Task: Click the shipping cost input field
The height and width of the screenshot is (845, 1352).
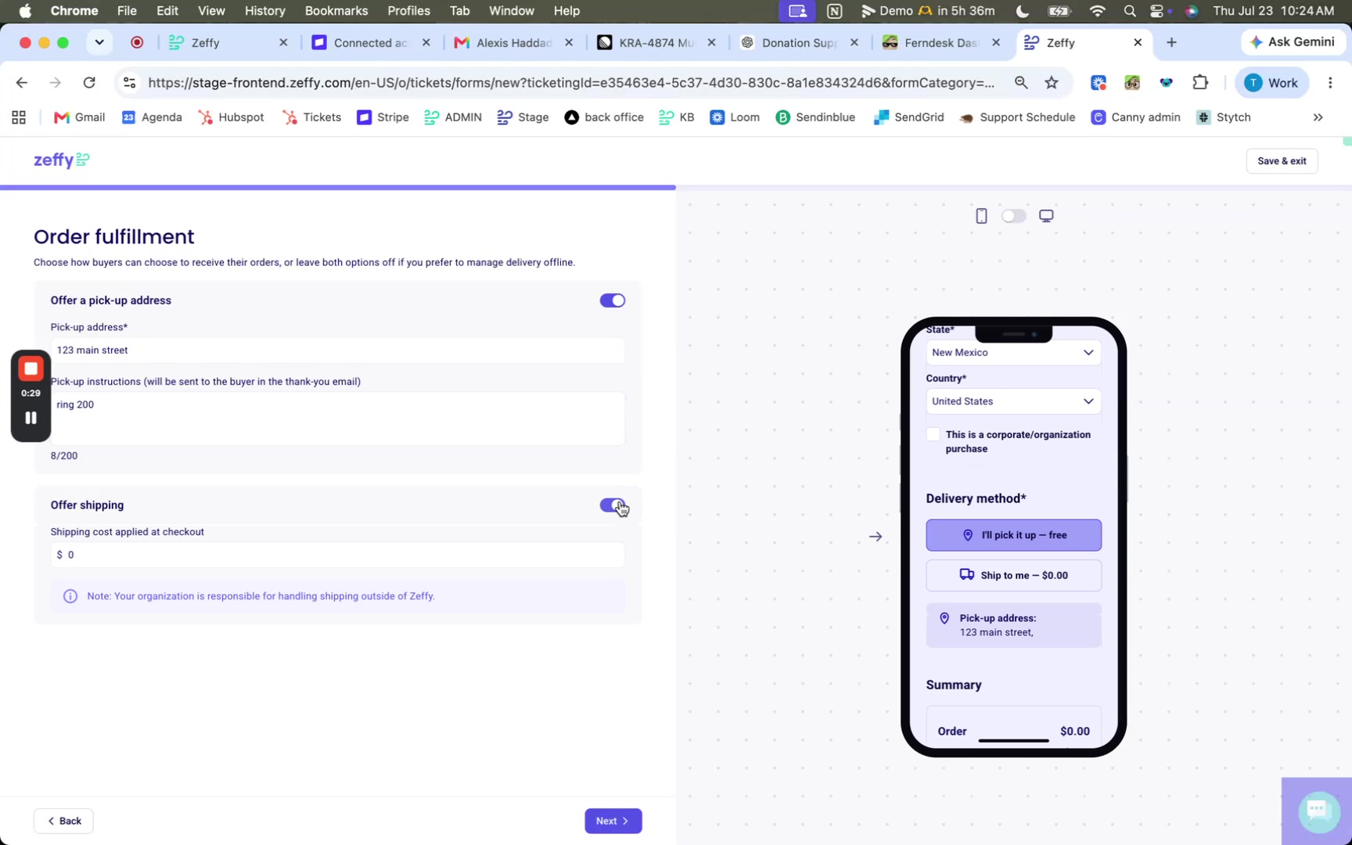Action: click(x=337, y=555)
